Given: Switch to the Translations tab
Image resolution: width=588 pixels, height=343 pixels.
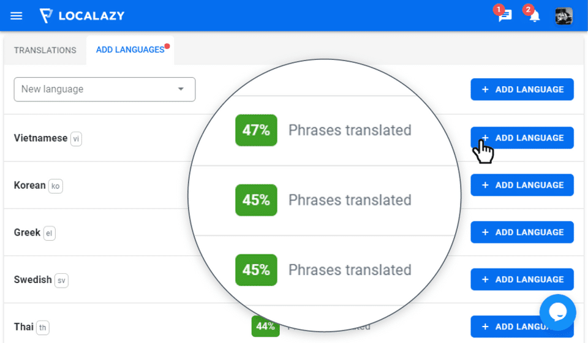Looking at the screenshot, I should tap(45, 50).
